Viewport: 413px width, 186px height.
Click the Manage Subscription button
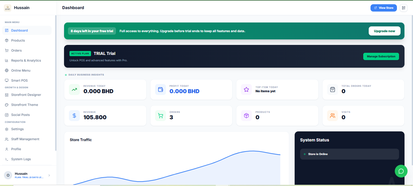click(x=381, y=56)
